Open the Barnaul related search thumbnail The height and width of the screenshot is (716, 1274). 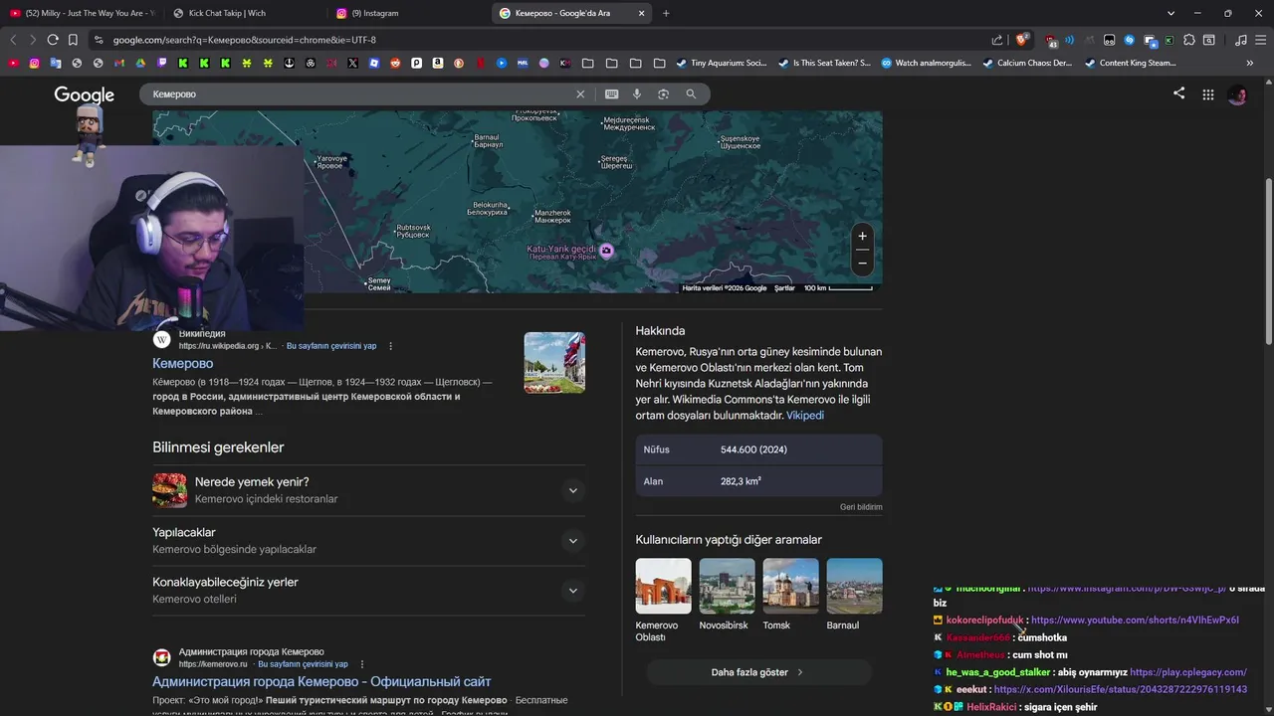(x=854, y=586)
